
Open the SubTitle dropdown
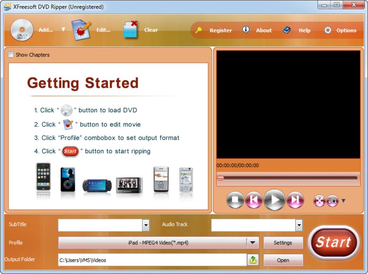(x=146, y=225)
